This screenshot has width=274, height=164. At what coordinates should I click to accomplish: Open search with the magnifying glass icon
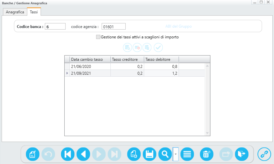pos(165,154)
